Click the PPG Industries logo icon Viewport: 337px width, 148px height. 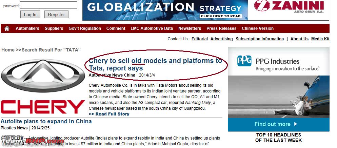(244, 61)
